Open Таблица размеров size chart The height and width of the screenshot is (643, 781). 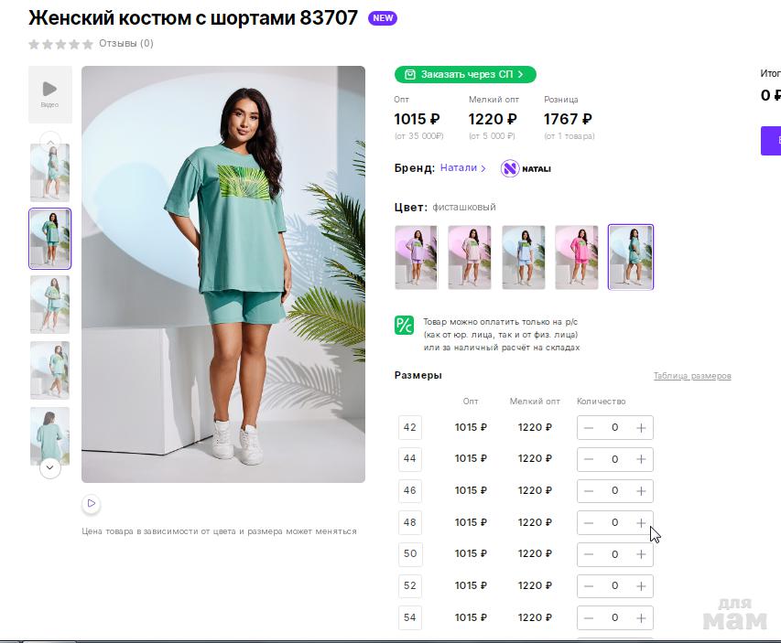click(x=691, y=376)
